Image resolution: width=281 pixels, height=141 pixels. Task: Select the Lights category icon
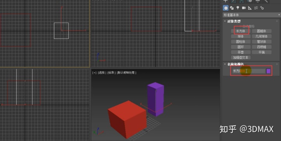click(238, 8)
